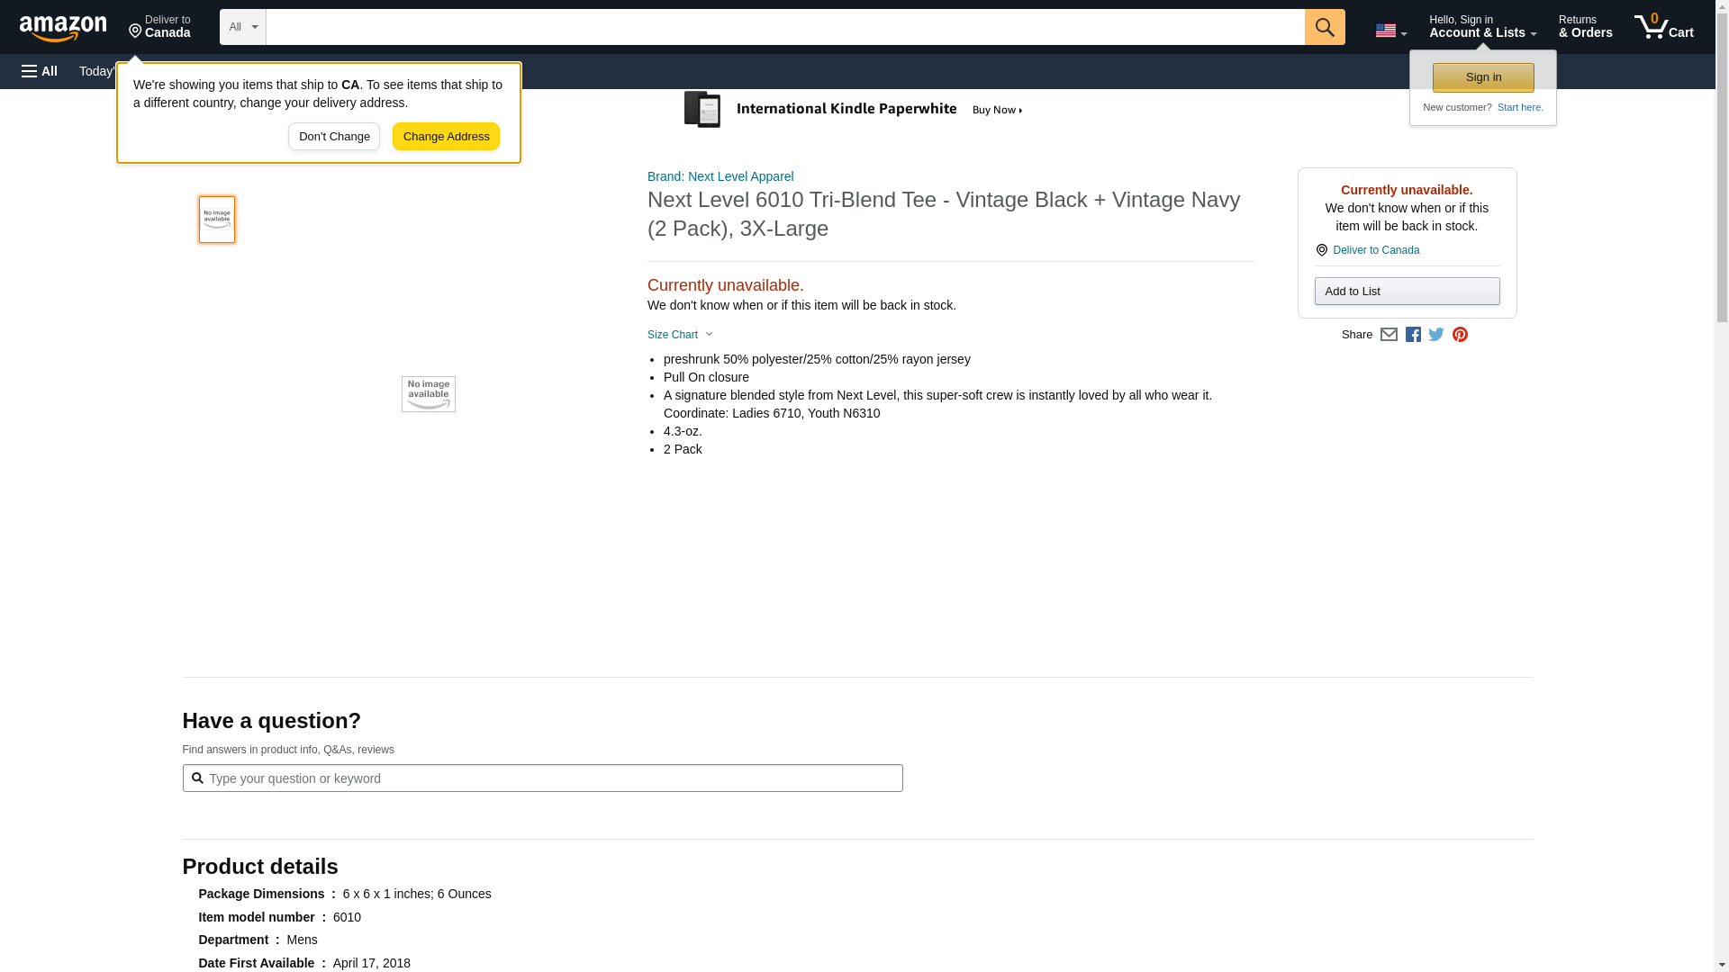Click the Amazon logo
The image size is (1729, 972).
63,28
